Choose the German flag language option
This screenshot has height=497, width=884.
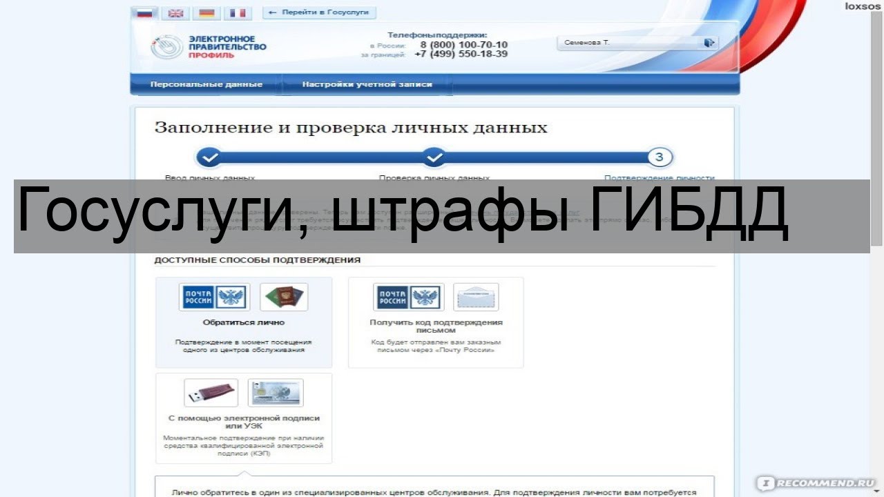click(206, 13)
